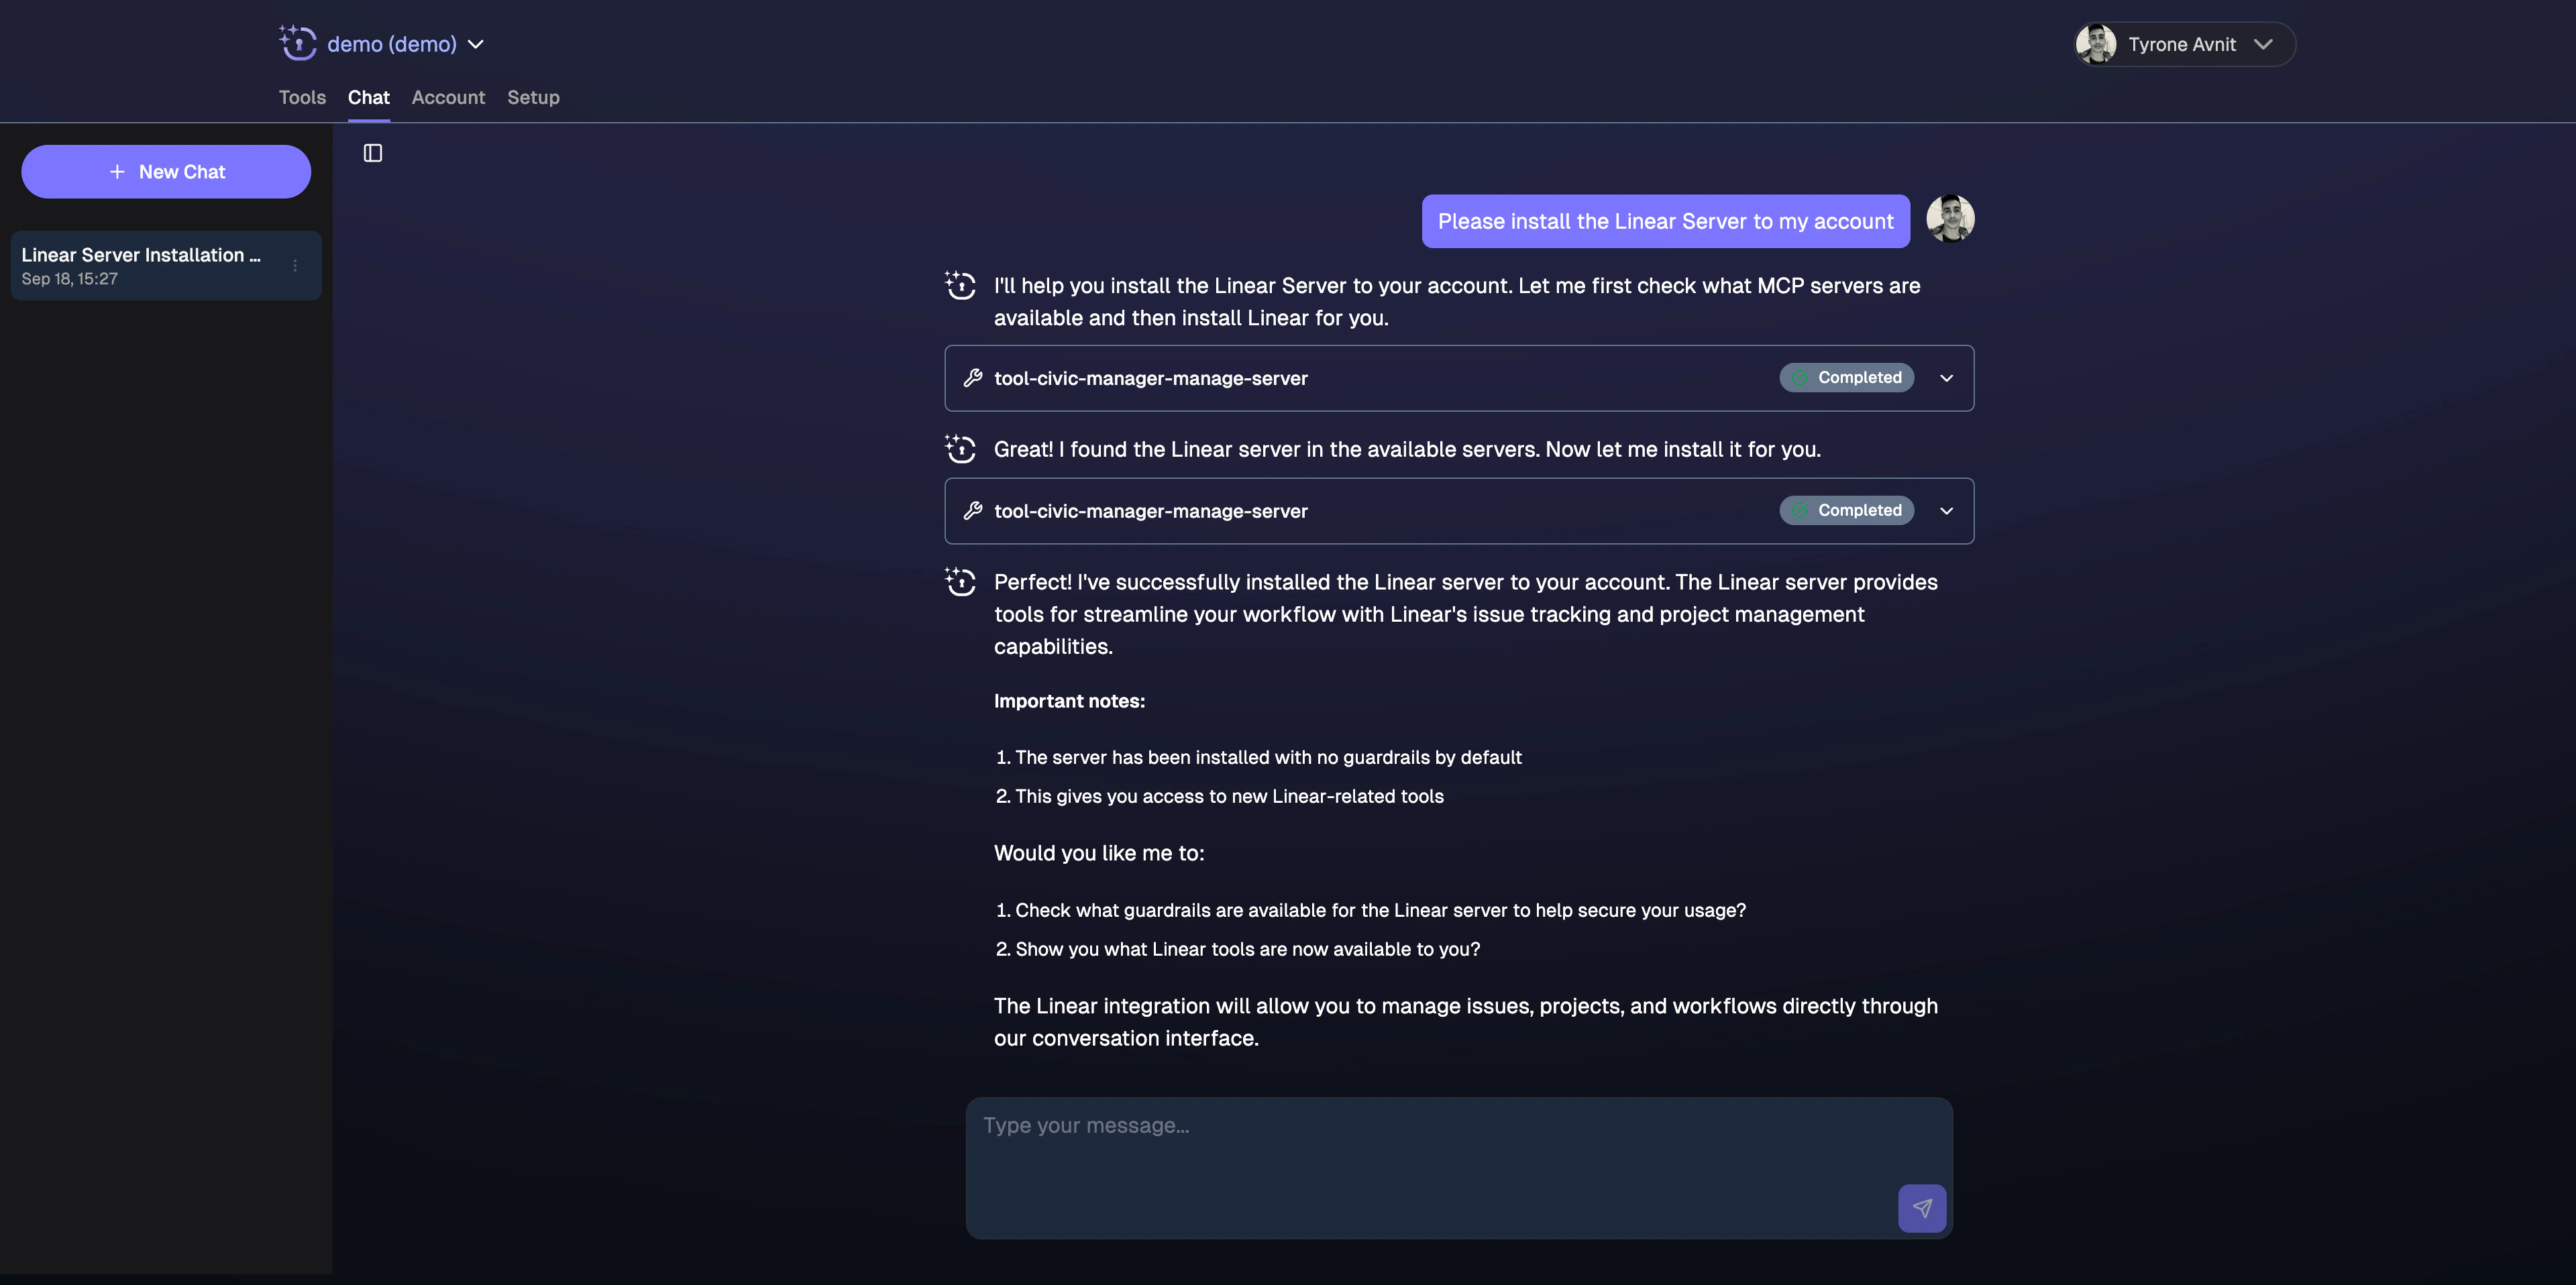Expand the second tool call details
The width and height of the screenshot is (2576, 1285).
1947,511
